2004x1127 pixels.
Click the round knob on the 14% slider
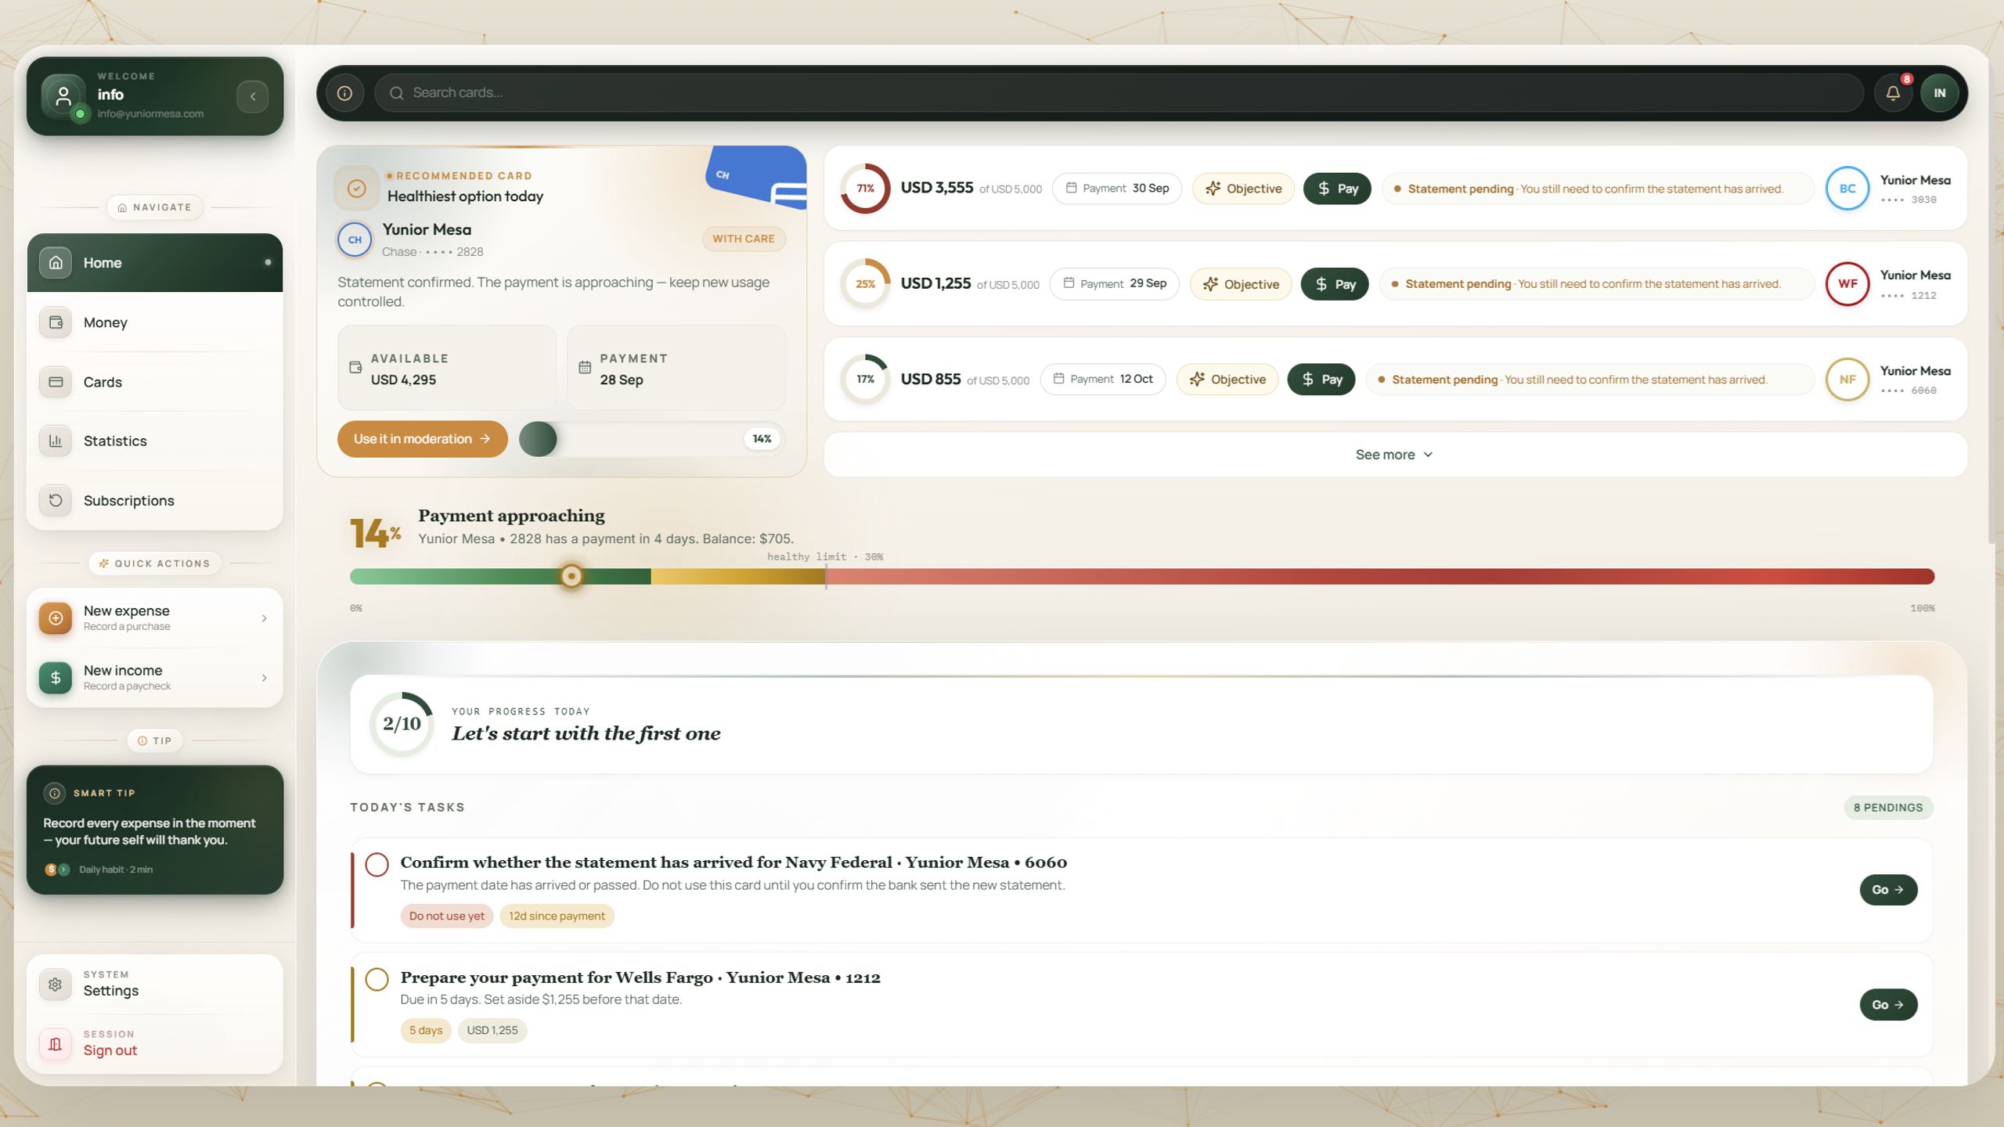538,439
